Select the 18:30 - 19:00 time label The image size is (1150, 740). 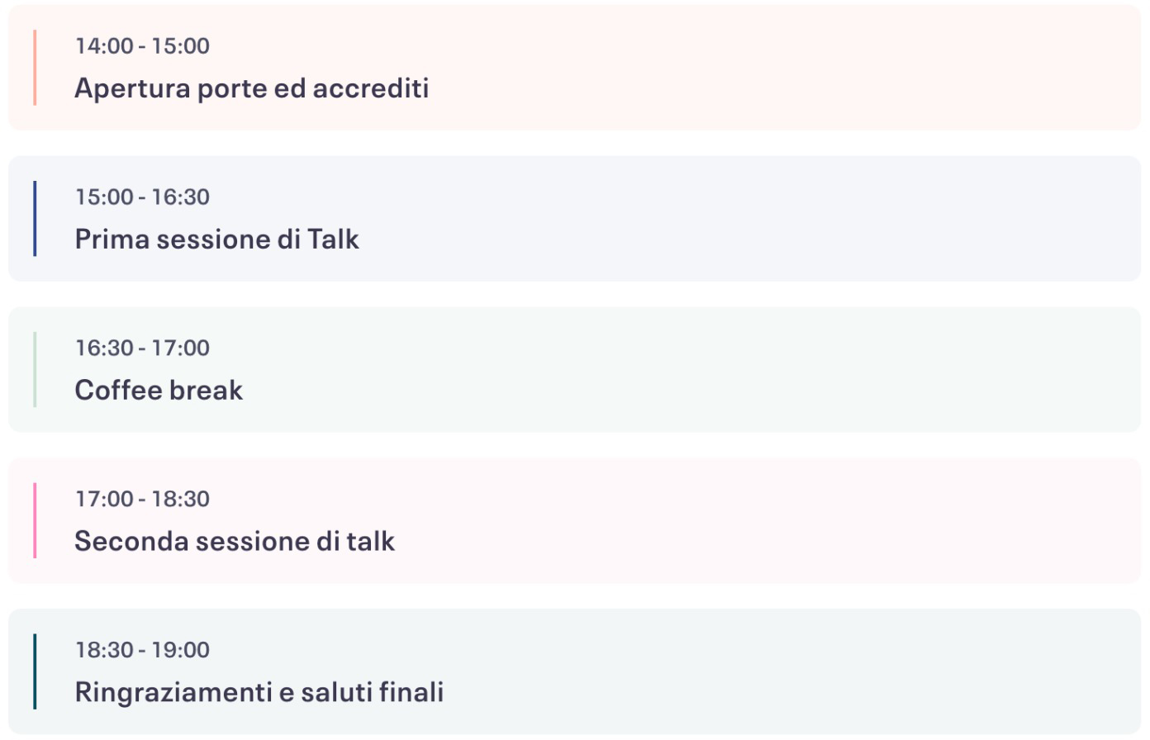point(142,651)
